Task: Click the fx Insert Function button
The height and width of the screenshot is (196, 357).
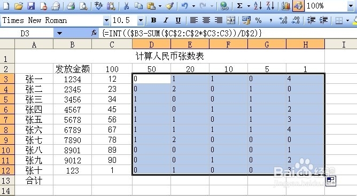Action: point(94,33)
